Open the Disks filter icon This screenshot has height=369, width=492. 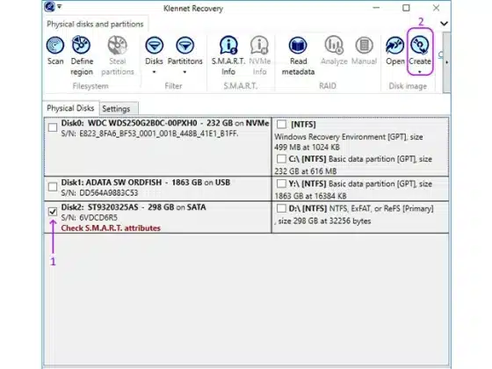coord(154,45)
